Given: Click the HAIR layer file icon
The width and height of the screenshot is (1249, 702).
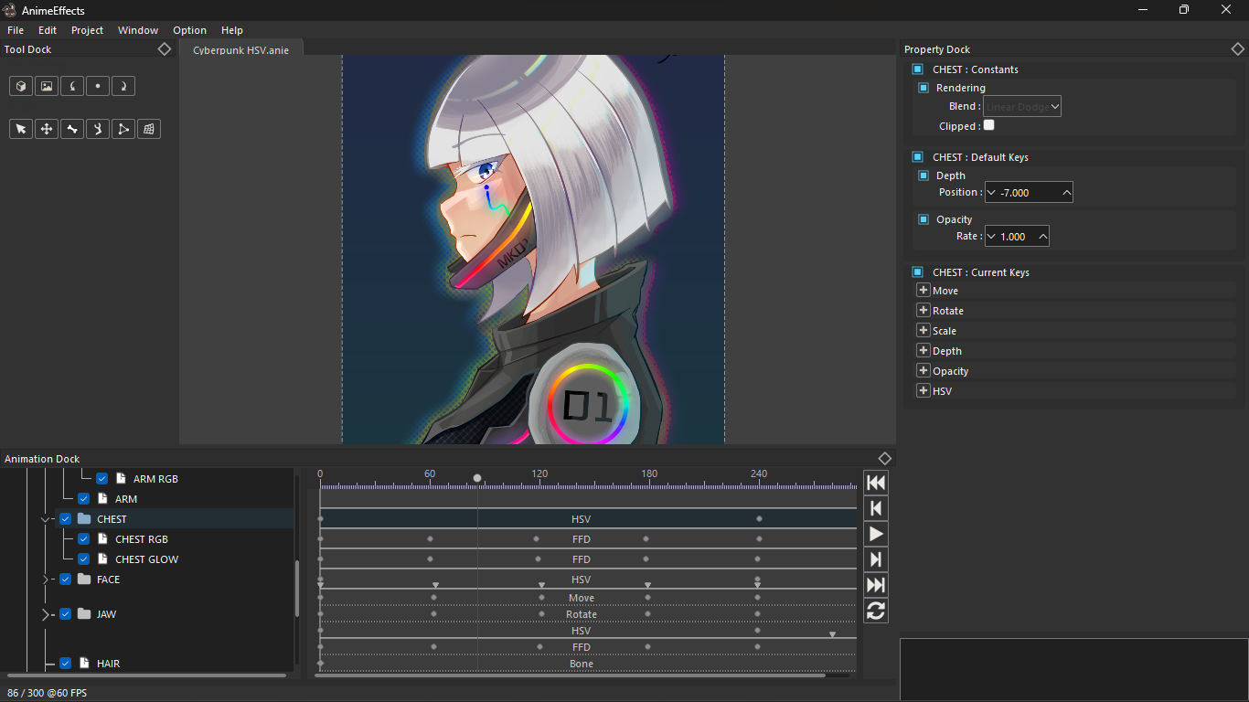Looking at the screenshot, I should (84, 664).
